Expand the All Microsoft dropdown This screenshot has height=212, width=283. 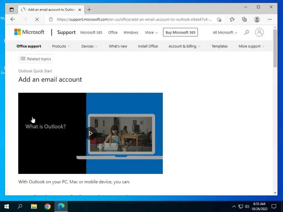pyautogui.click(x=225, y=33)
